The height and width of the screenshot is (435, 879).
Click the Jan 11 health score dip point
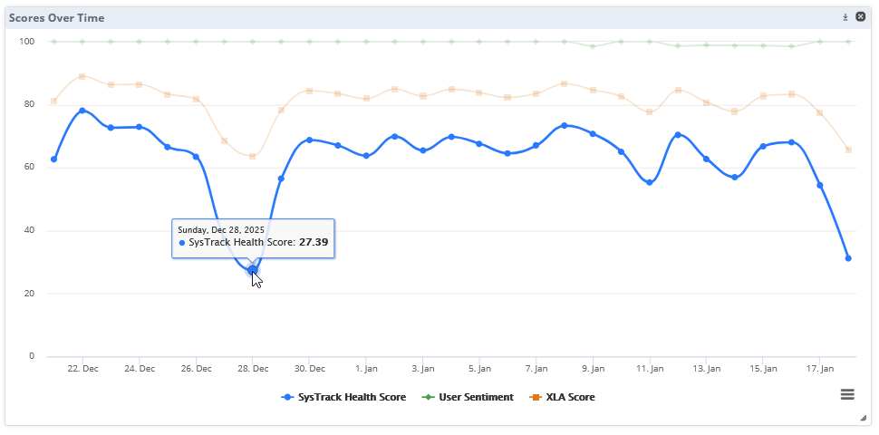pyautogui.click(x=650, y=183)
